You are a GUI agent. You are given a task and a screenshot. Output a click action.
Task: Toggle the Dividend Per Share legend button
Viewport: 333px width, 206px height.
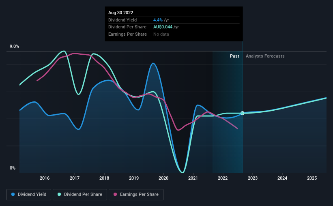tap(80, 195)
